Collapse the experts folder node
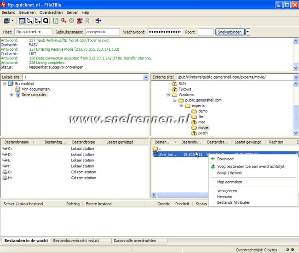299x253 pixels. [x=181, y=106]
